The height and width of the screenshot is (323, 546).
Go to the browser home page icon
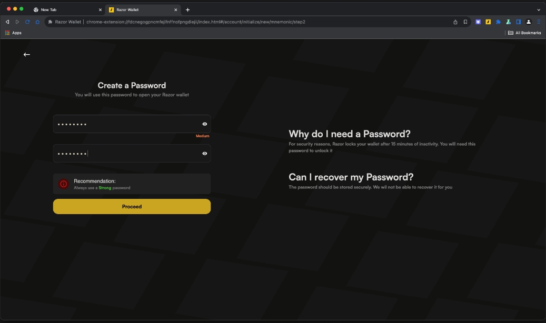[x=37, y=22]
